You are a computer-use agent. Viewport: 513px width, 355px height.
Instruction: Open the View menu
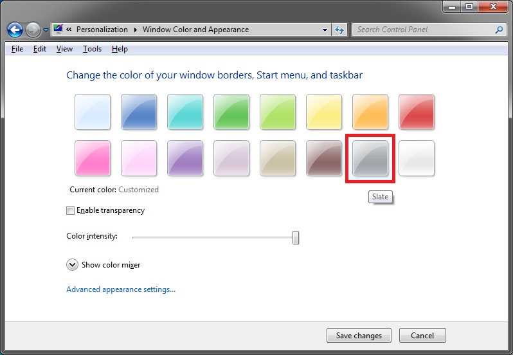click(x=64, y=49)
